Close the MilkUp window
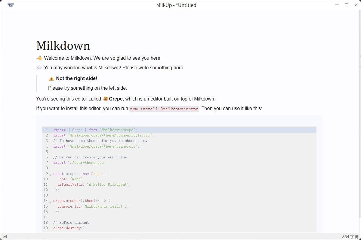Image resolution: width=361 pixels, height=240 pixels. point(356,5)
